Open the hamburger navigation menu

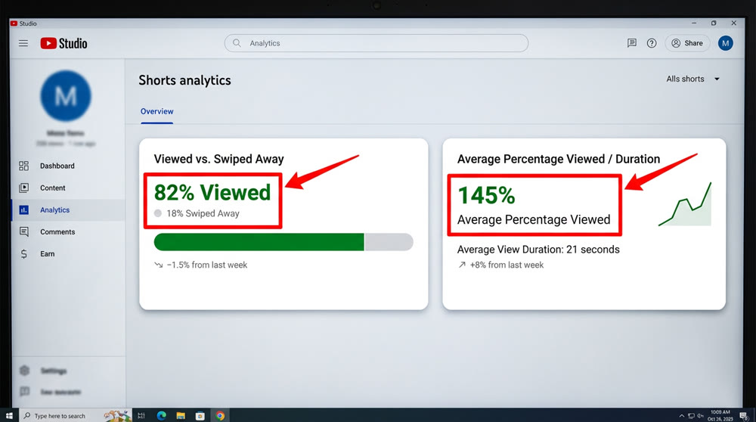[x=23, y=43]
